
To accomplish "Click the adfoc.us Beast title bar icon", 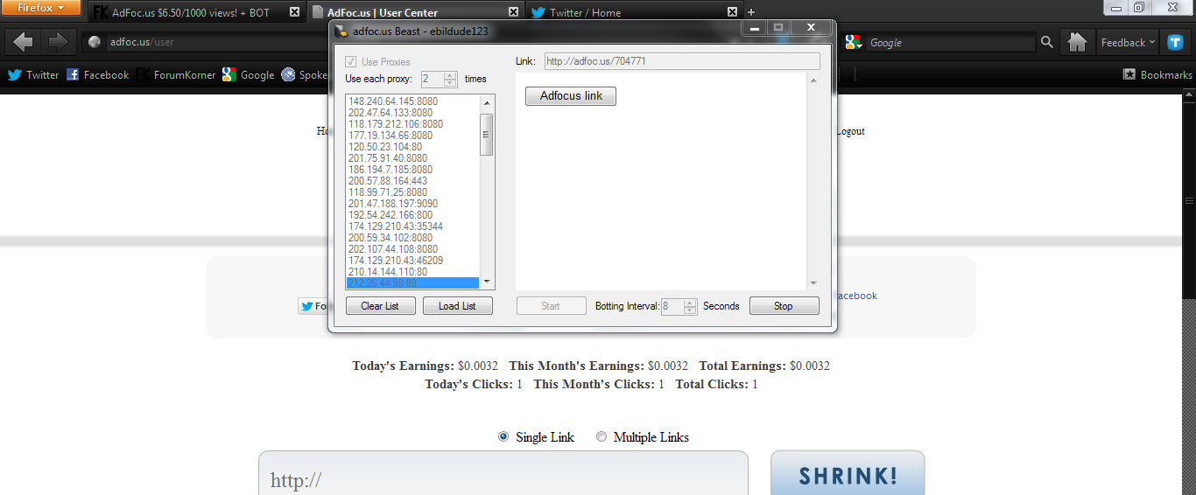I will coord(341,31).
